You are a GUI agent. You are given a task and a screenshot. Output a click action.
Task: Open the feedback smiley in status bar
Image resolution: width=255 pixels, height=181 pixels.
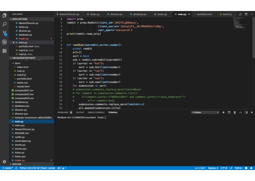pos(246,168)
